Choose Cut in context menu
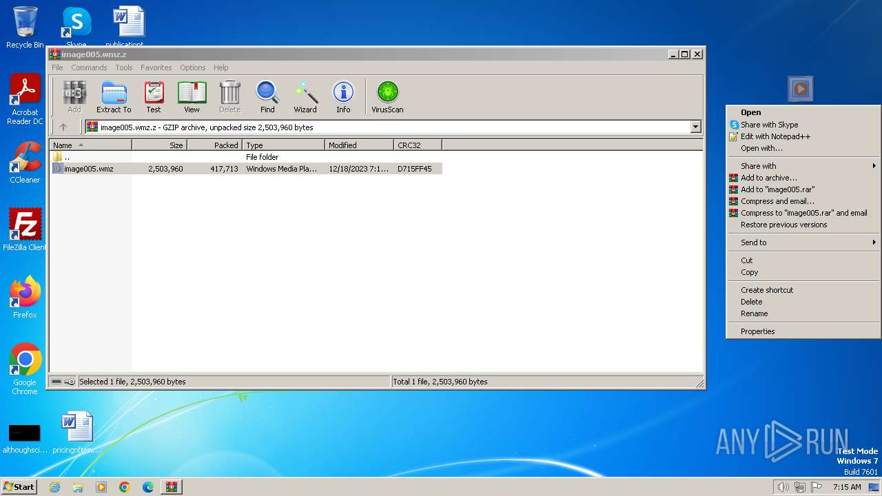882x496 pixels. 803,260
